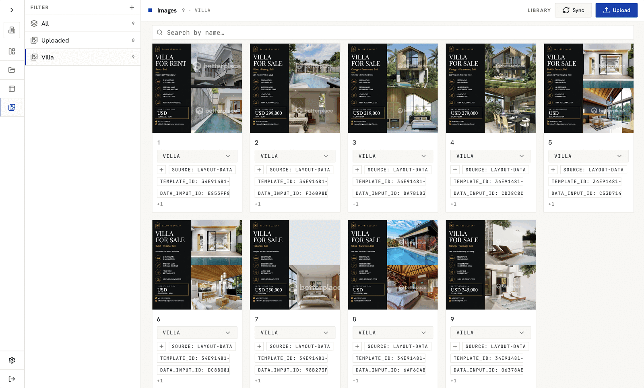Select the All filter in the list
Screen dimensions: 644x388
tap(83, 24)
